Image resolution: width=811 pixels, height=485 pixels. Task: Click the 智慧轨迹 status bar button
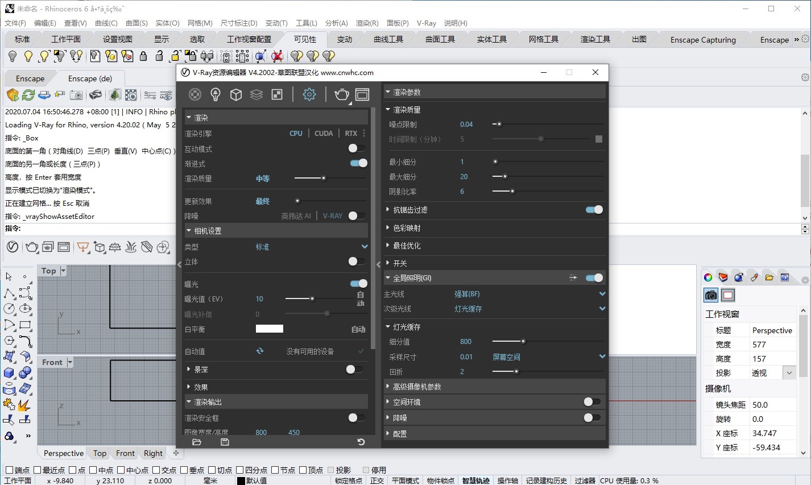pyautogui.click(x=475, y=480)
